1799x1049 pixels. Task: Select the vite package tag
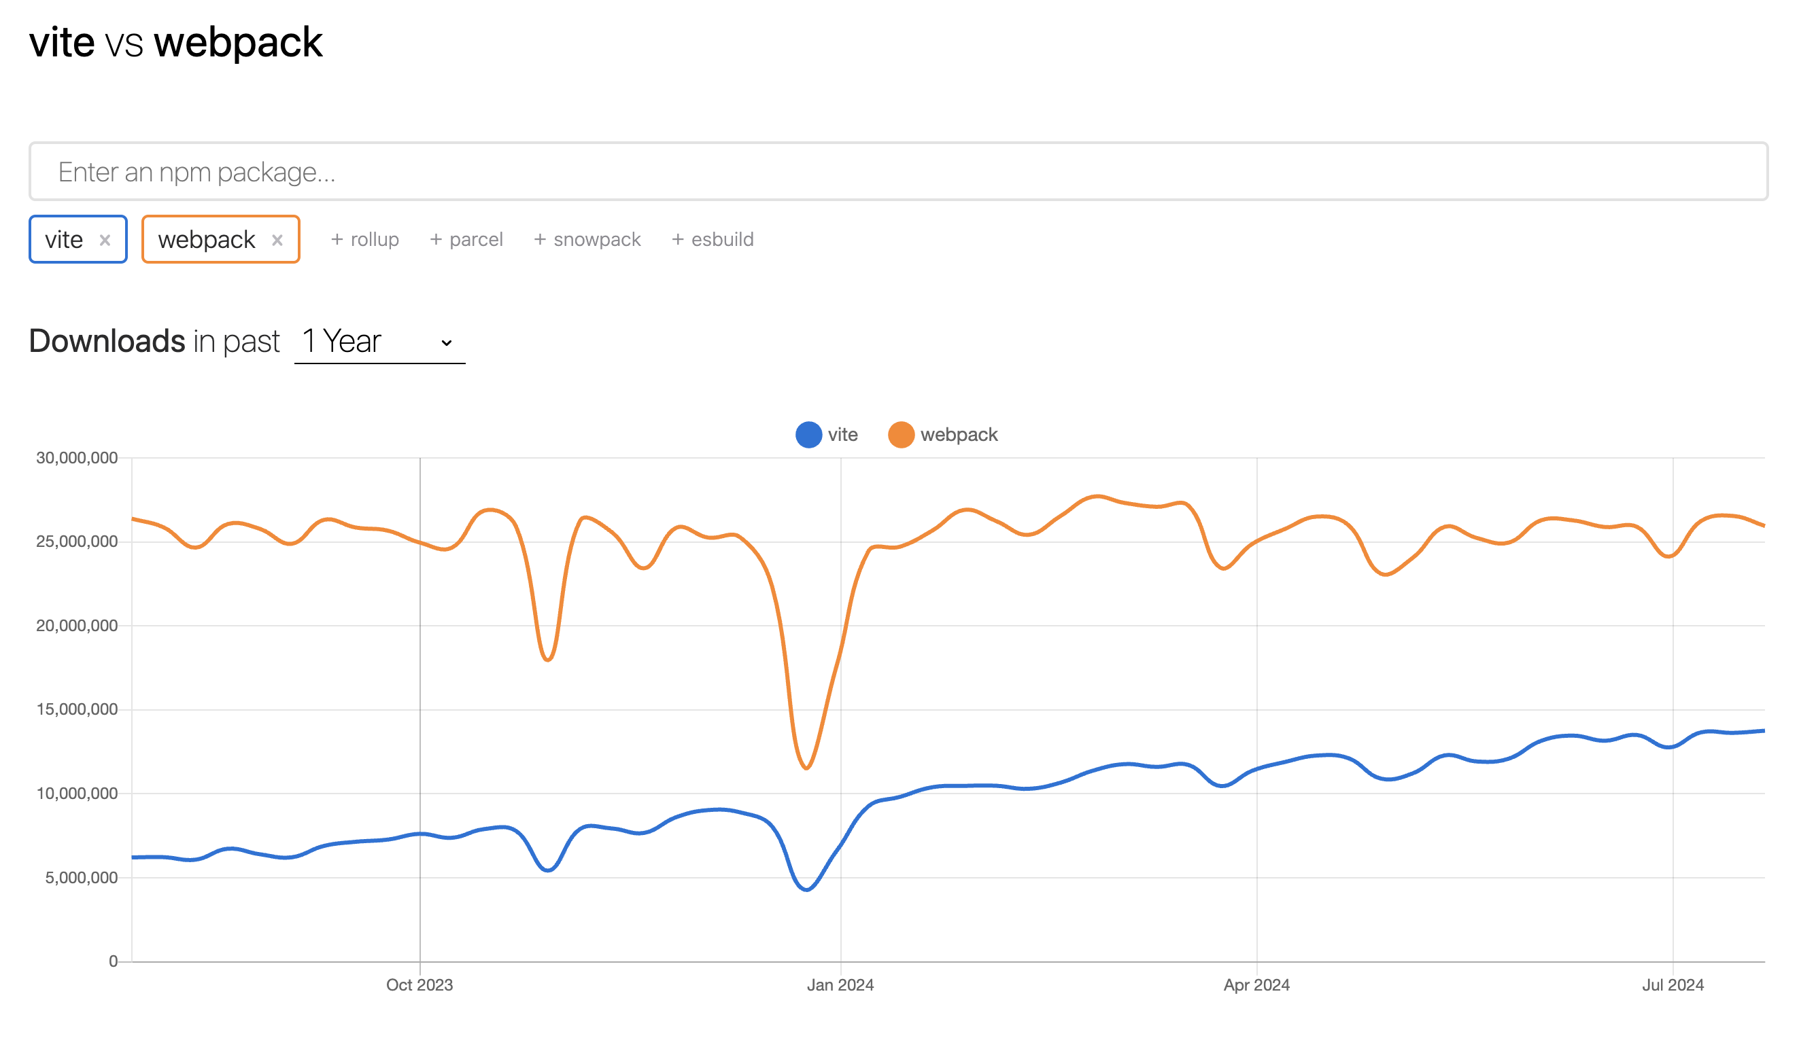coord(64,240)
